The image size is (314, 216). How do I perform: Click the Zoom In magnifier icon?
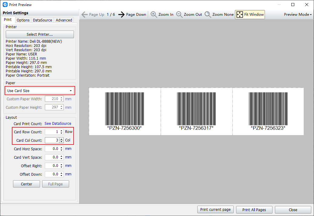[154, 15]
